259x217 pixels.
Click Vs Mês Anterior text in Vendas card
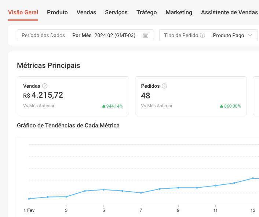39,106
